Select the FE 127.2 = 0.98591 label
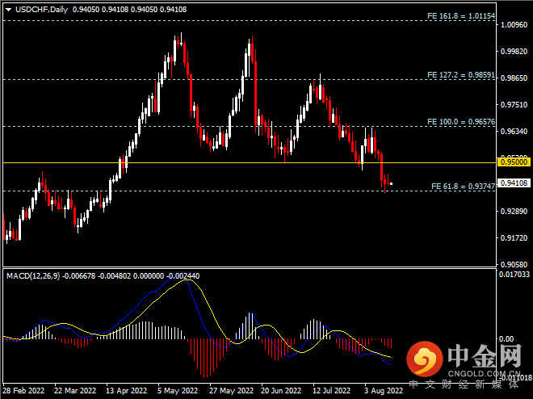This screenshot has width=533, height=399. tap(461, 75)
